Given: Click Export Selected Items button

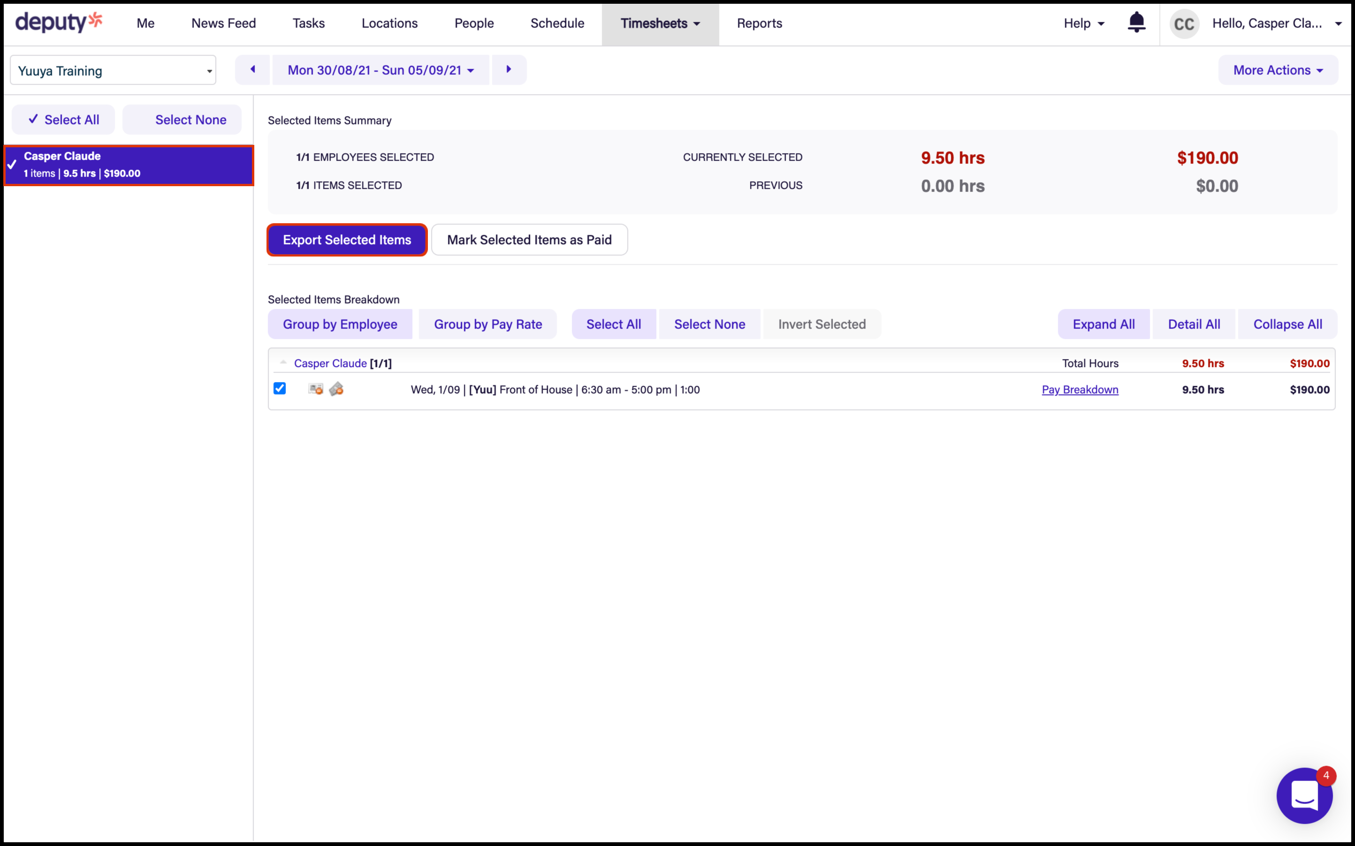Looking at the screenshot, I should click(x=347, y=240).
